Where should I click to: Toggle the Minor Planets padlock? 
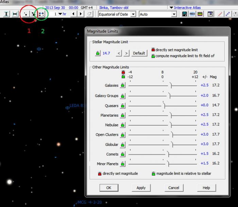tap(123, 164)
